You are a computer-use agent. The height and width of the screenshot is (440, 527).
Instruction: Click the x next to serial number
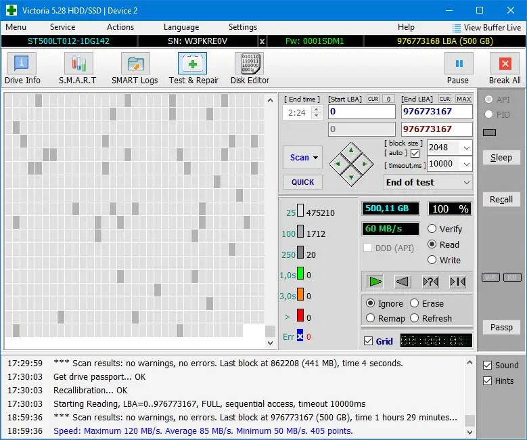coord(262,41)
